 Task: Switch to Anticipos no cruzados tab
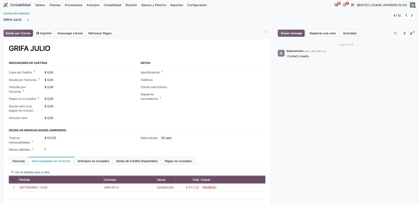click(x=93, y=161)
